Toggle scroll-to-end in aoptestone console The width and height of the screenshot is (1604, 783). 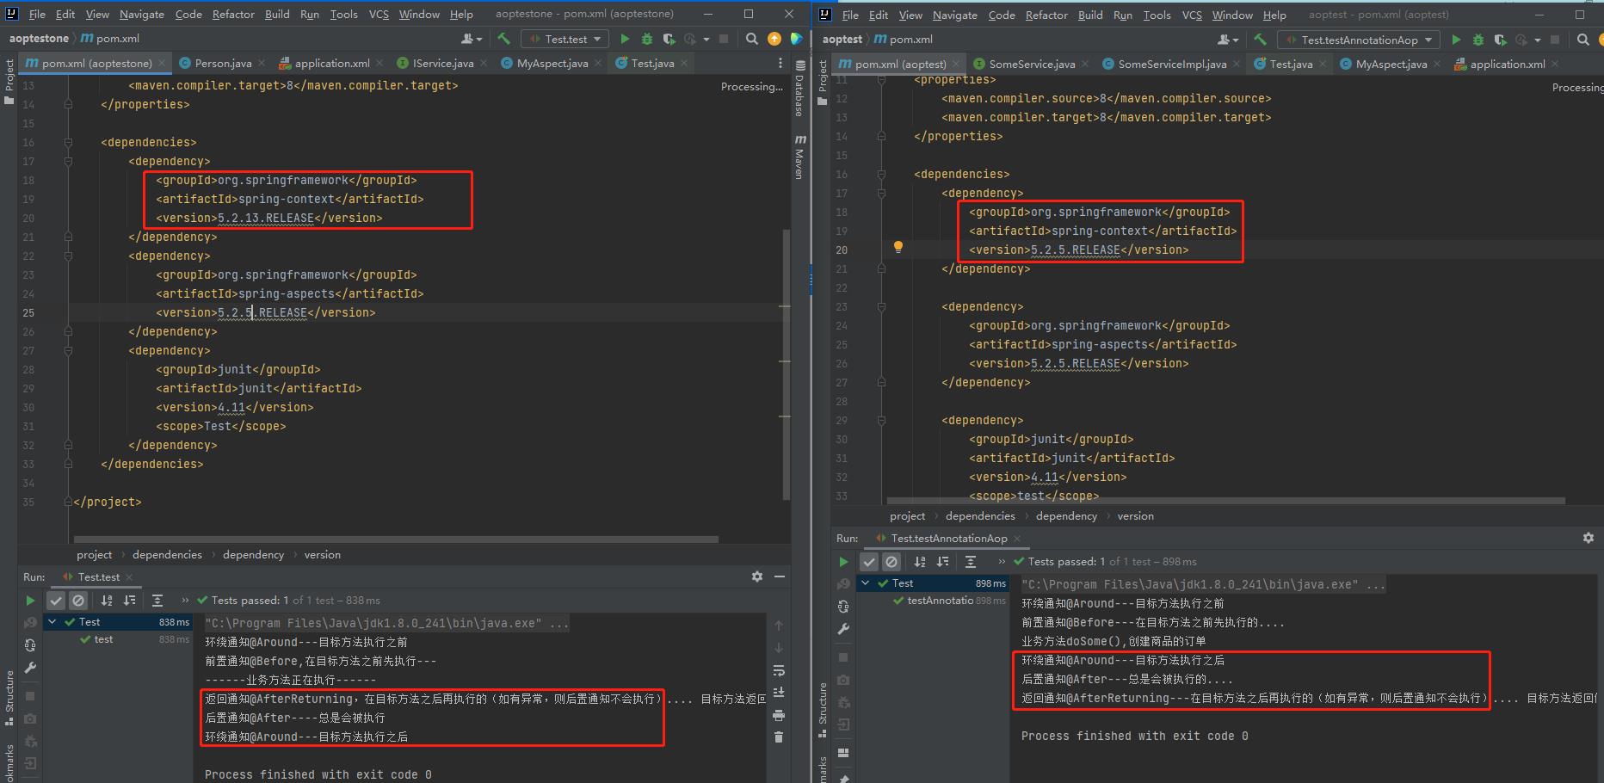click(x=779, y=693)
